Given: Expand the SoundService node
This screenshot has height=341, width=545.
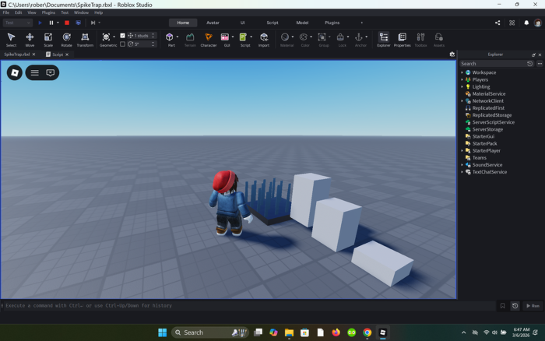Looking at the screenshot, I should click(462, 165).
